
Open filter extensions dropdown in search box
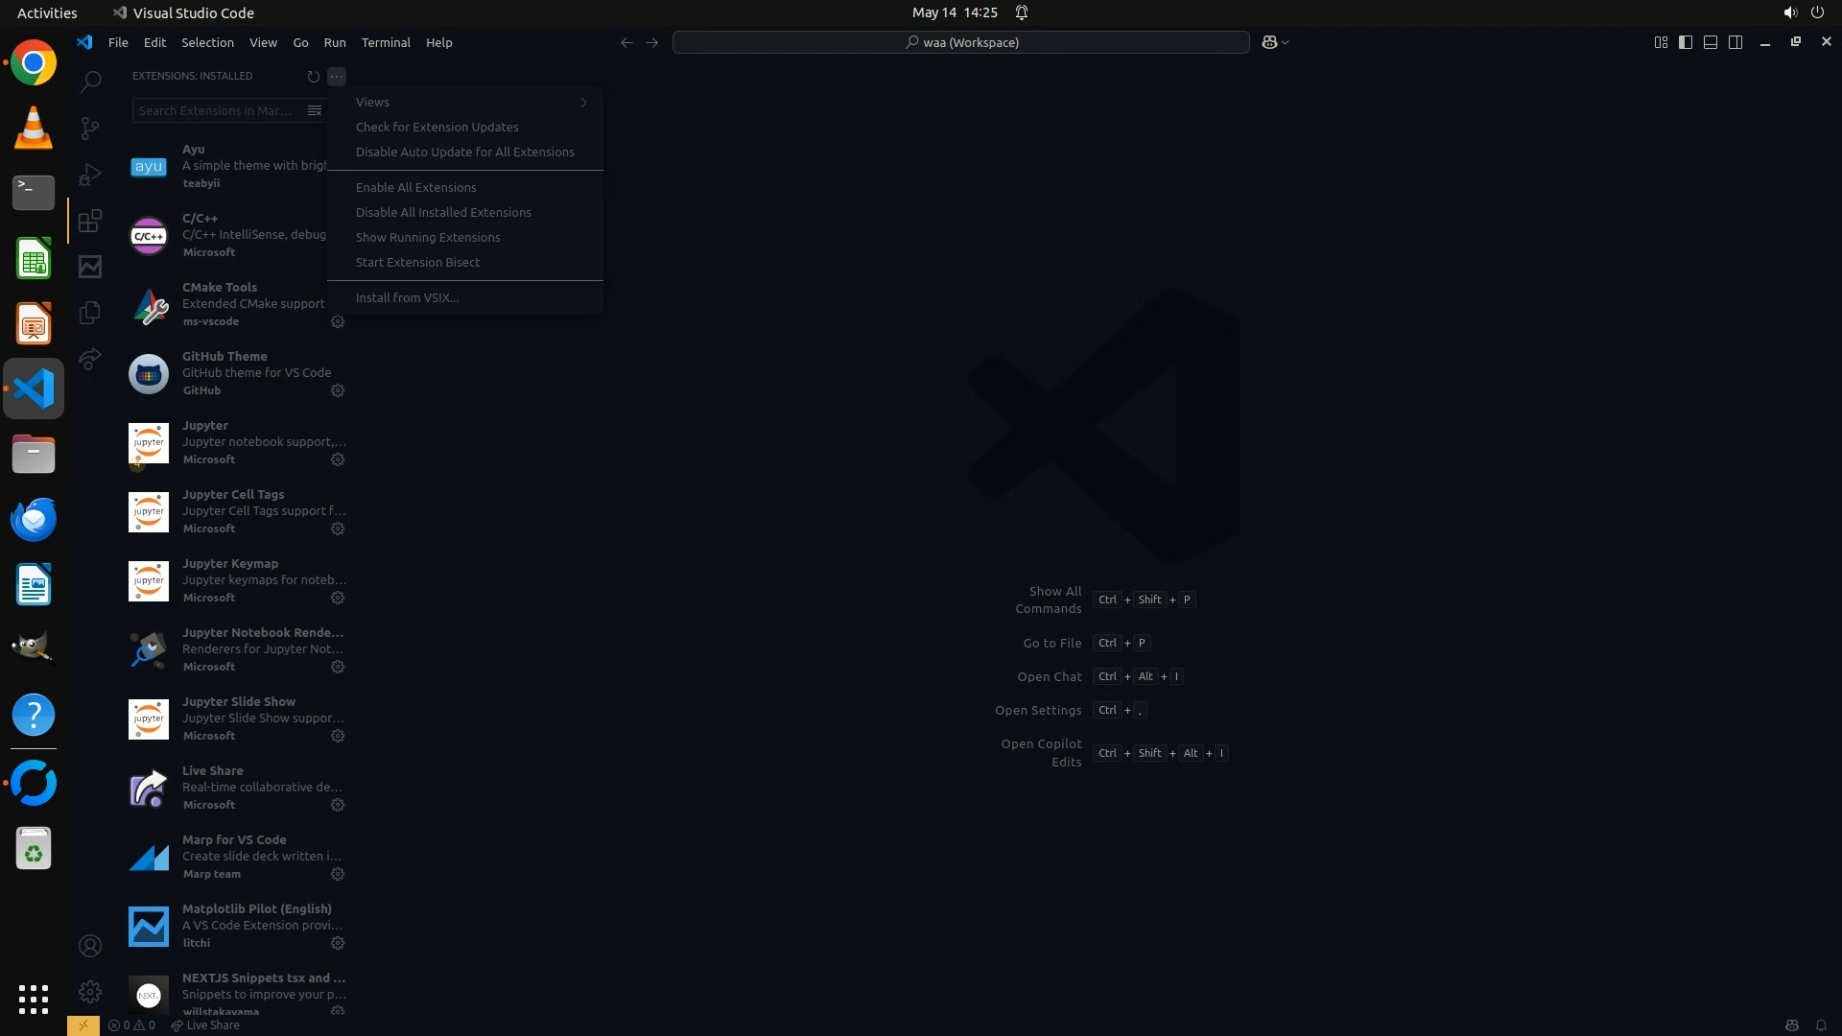[315, 110]
